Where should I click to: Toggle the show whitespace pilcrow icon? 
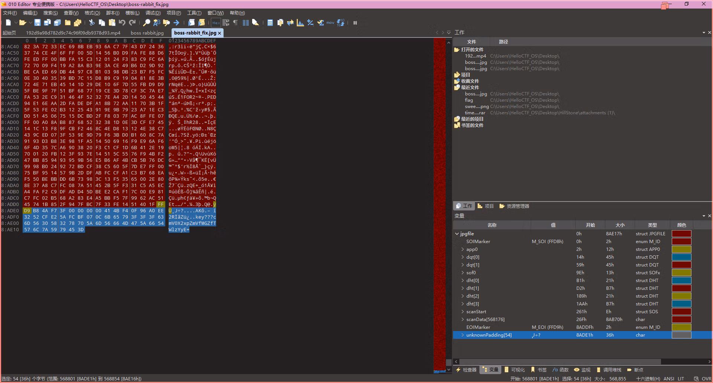(235, 23)
